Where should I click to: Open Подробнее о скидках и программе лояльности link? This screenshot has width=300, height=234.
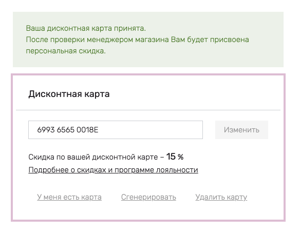coord(113,170)
